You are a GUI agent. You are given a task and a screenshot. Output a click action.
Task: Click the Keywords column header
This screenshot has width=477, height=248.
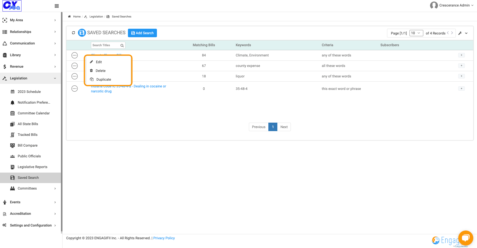[x=243, y=45]
